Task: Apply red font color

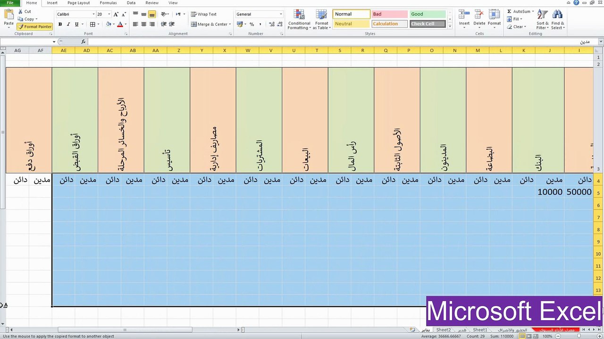Action: click(x=120, y=24)
